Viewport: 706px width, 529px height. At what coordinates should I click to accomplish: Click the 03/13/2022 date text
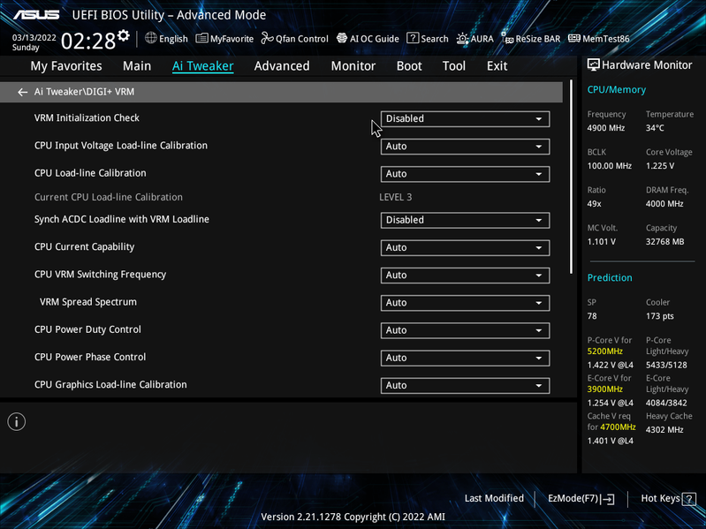coord(34,38)
